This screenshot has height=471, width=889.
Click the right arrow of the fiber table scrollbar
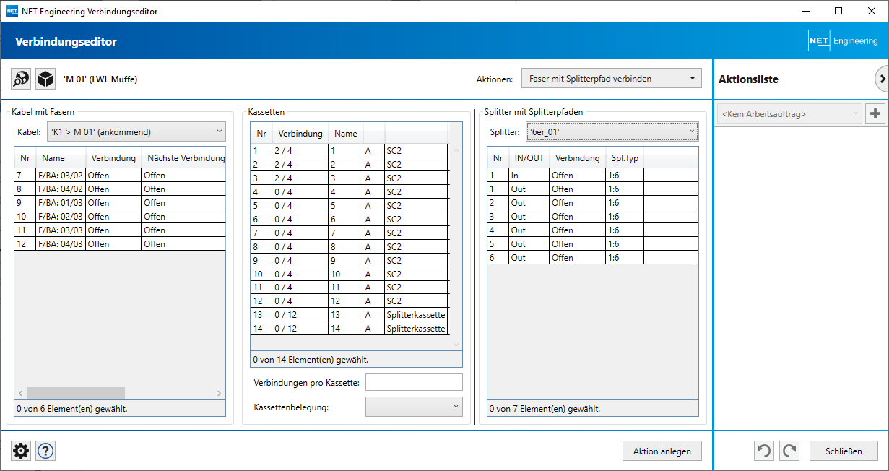coord(220,393)
